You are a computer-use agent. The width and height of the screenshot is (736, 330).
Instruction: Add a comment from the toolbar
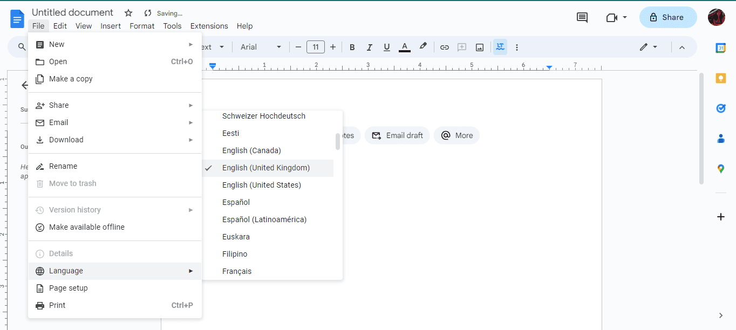tap(461, 47)
